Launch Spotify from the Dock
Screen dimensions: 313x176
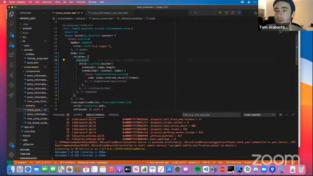198,169
